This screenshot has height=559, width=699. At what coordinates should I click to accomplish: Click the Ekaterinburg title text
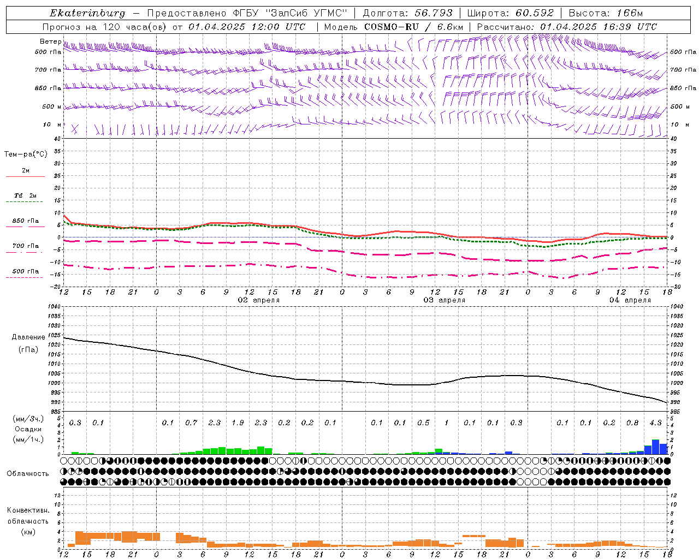coord(87,13)
